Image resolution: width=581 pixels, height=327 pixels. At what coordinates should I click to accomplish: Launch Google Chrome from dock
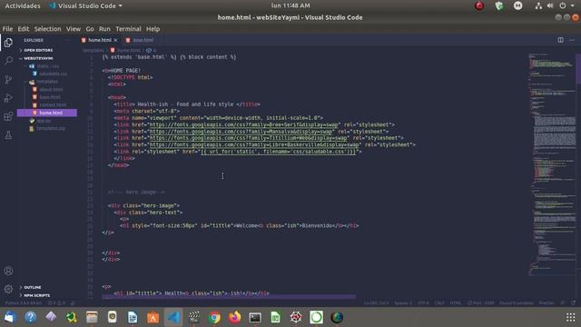tap(214, 317)
